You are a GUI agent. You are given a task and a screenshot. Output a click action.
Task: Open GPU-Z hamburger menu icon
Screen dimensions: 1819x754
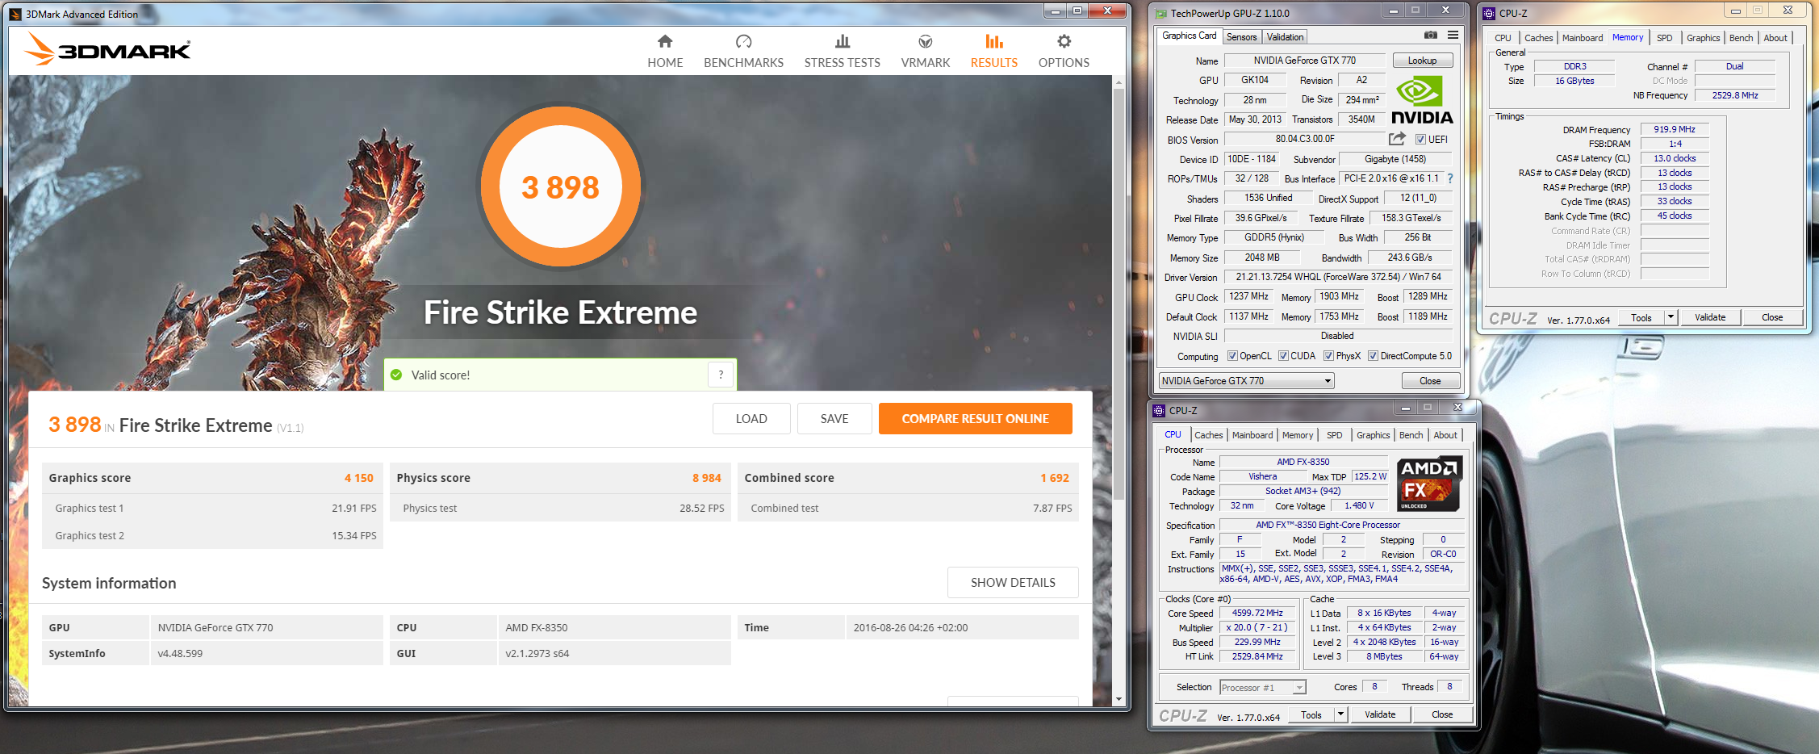pyautogui.click(x=1453, y=36)
